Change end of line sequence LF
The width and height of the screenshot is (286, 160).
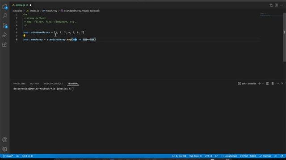point(216,156)
